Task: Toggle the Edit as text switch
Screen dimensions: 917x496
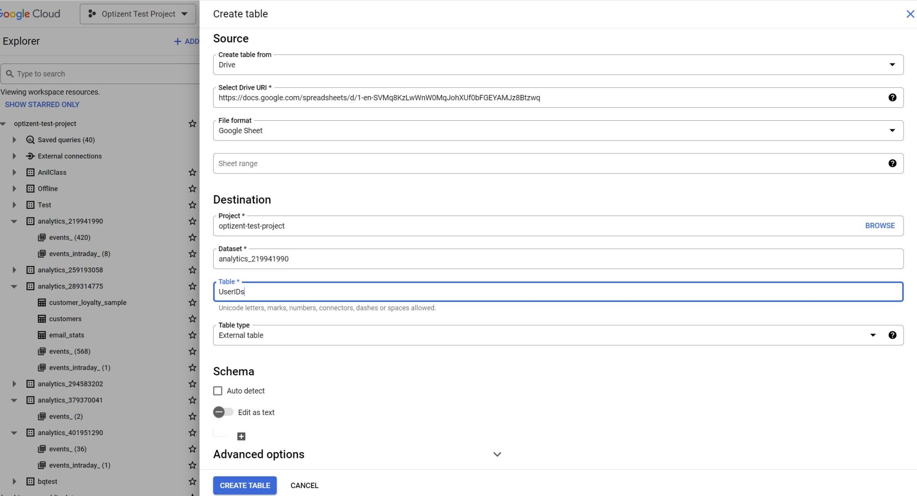Action: click(x=223, y=412)
